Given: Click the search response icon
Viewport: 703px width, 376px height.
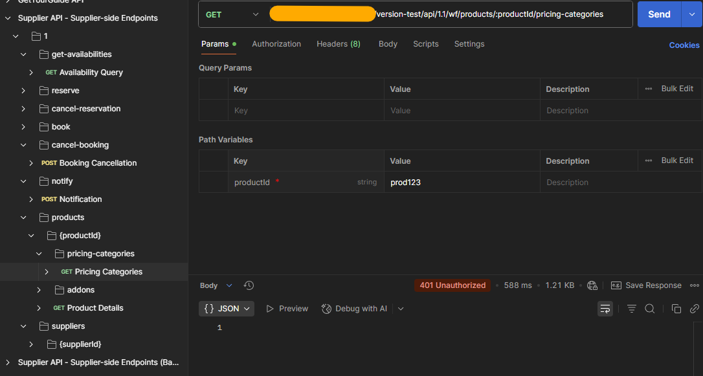Looking at the screenshot, I should (x=650, y=309).
